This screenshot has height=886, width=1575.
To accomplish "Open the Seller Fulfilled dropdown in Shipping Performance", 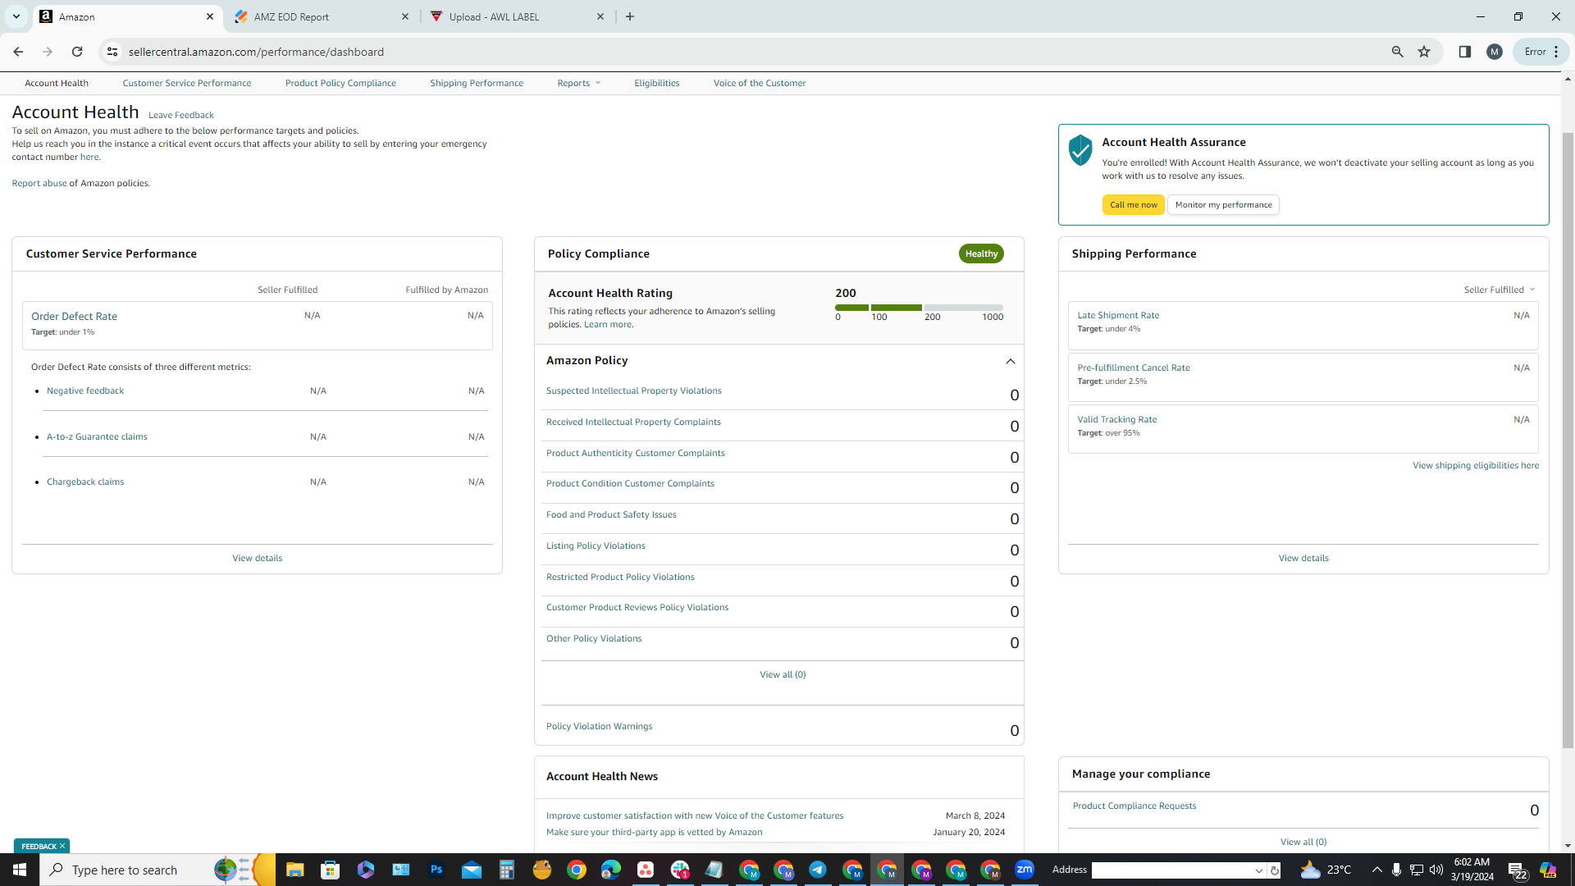I will (1500, 290).
